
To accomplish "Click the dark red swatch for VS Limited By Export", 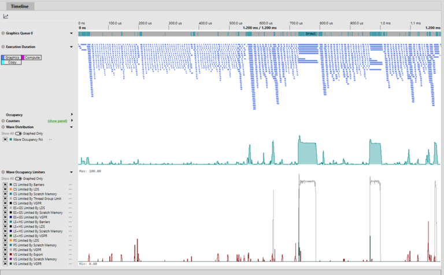I will click(11, 254).
